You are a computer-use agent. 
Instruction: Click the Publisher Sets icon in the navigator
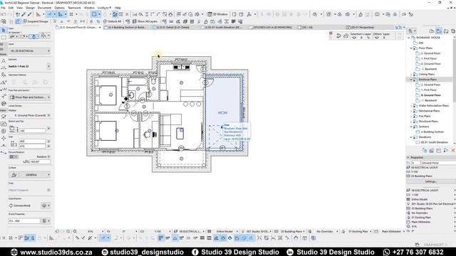pyautogui.click(x=453, y=31)
